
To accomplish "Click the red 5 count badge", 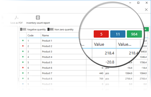I will pos(101,34).
